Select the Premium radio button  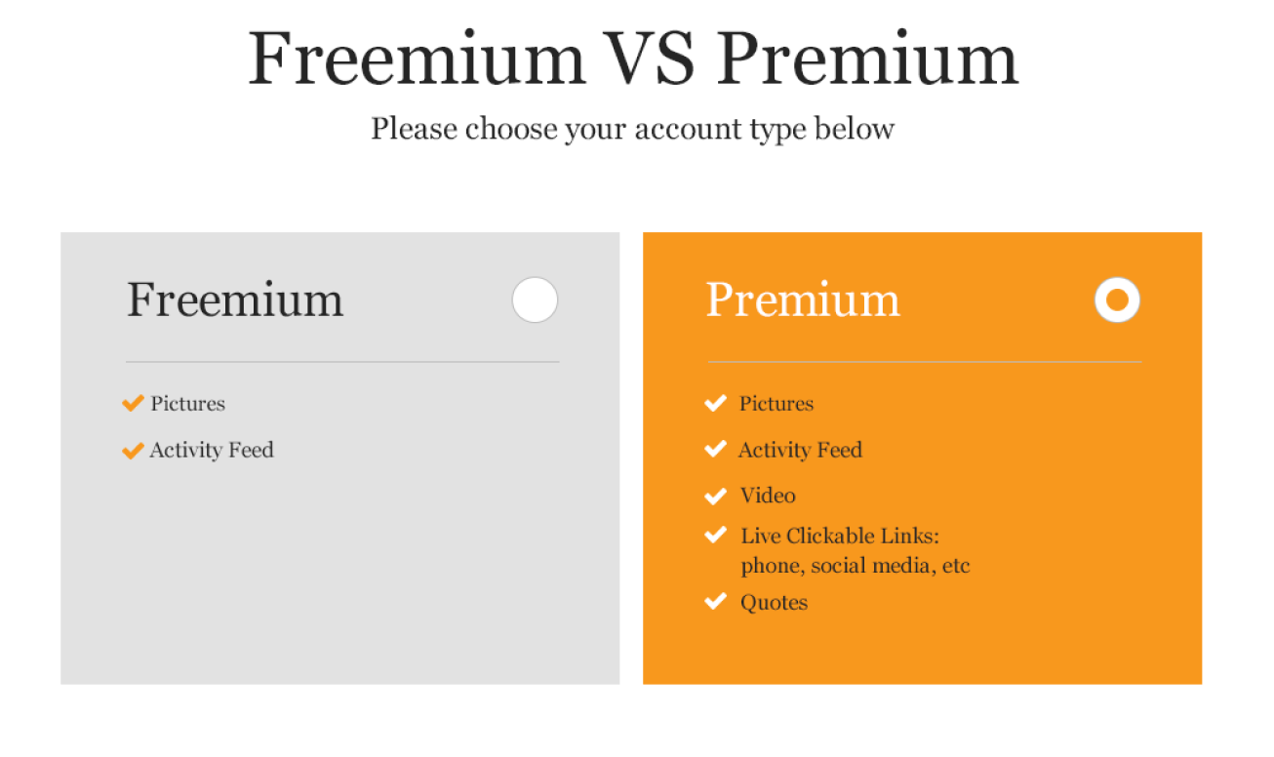pos(1117,299)
